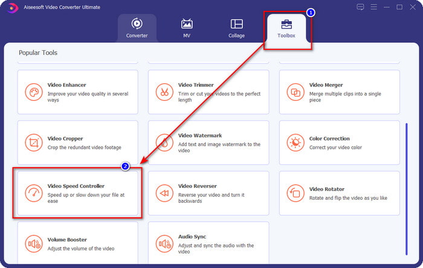Screen dimensions: 423x268
Task: Select the Toolbox tab
Action: (286, 28)
